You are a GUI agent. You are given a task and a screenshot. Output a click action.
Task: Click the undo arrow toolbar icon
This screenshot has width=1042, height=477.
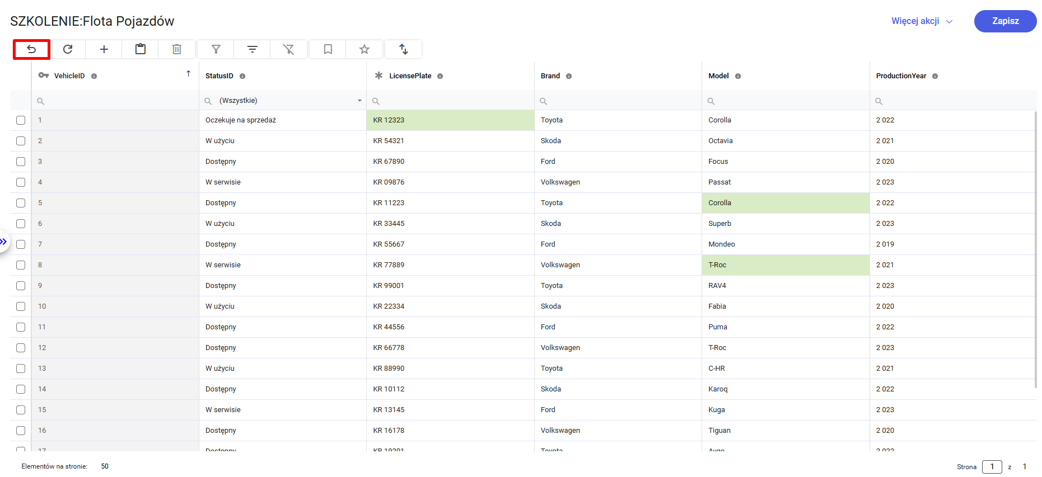point(31,49)
